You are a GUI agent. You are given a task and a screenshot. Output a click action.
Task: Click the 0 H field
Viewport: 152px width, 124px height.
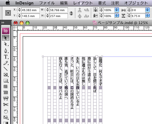point(138,10)
